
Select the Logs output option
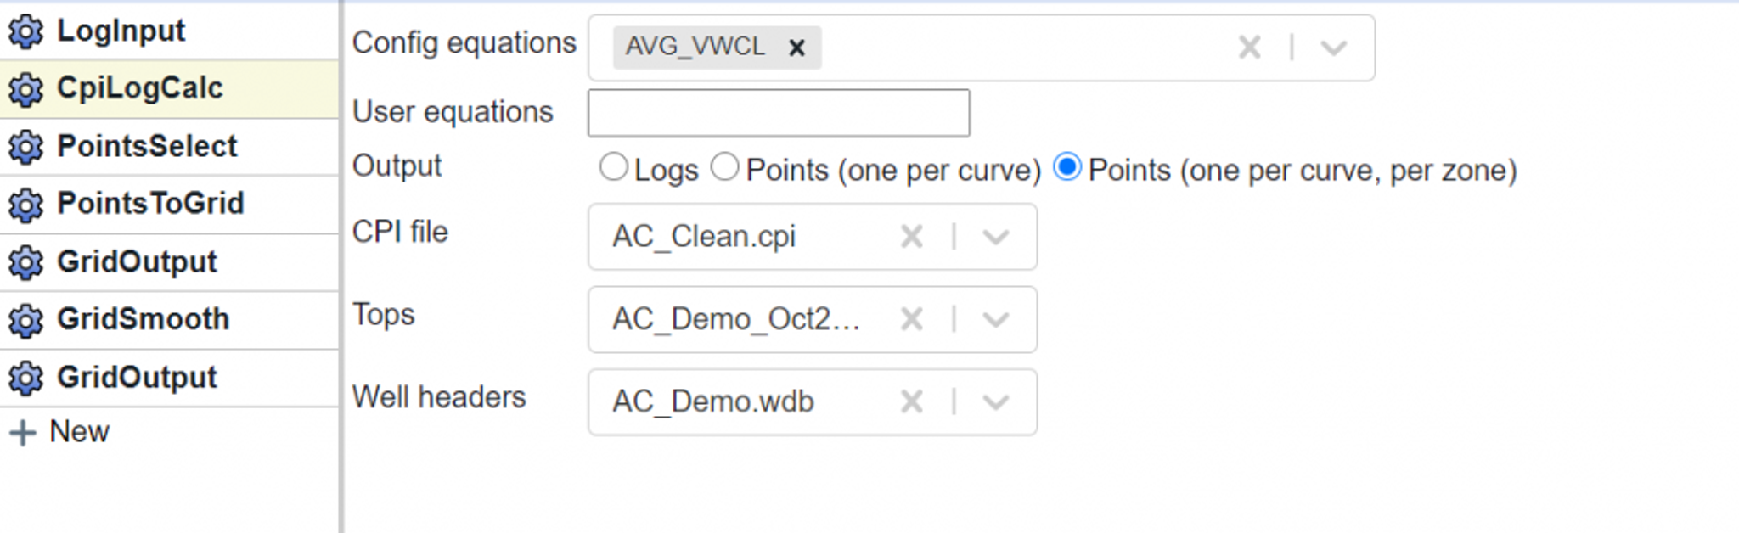point(613,166)
